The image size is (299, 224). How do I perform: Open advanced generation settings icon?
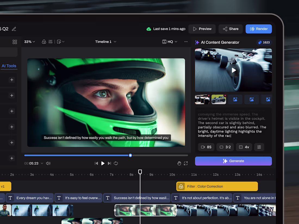point(259,147)
